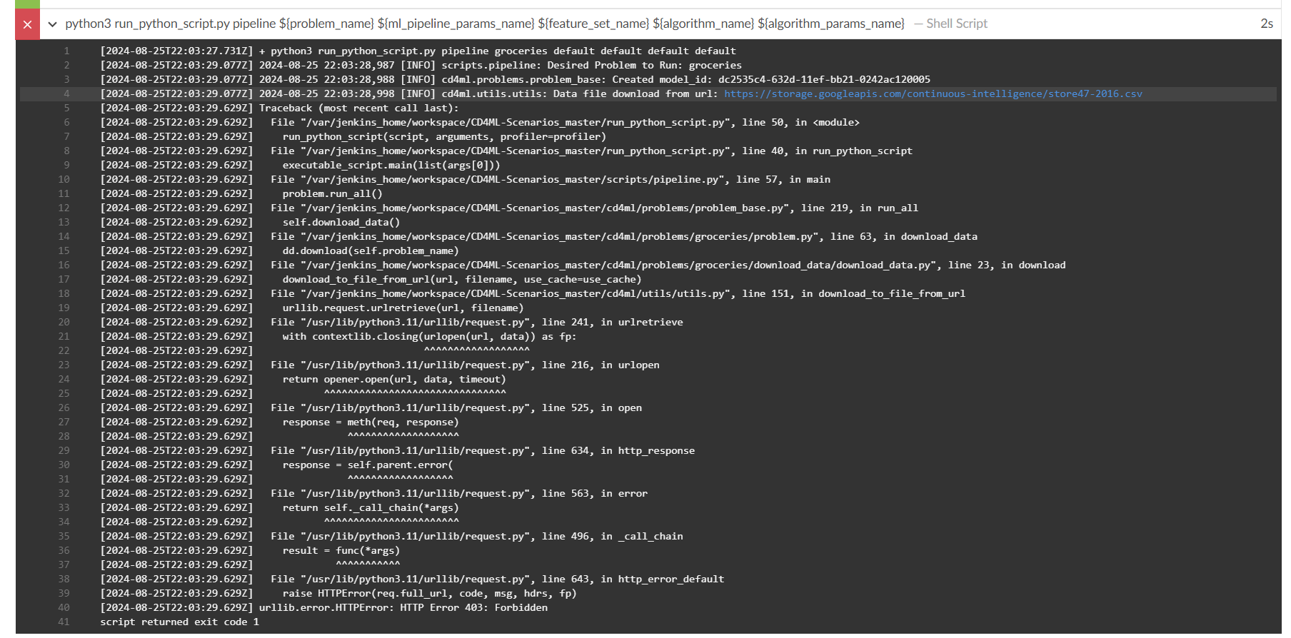Click line number 30 of the log
1291x638 pixels.
[x=64, y=465]
